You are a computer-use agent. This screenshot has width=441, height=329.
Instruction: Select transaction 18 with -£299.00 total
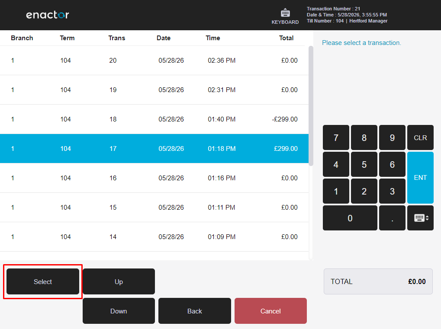click(154, 119)
